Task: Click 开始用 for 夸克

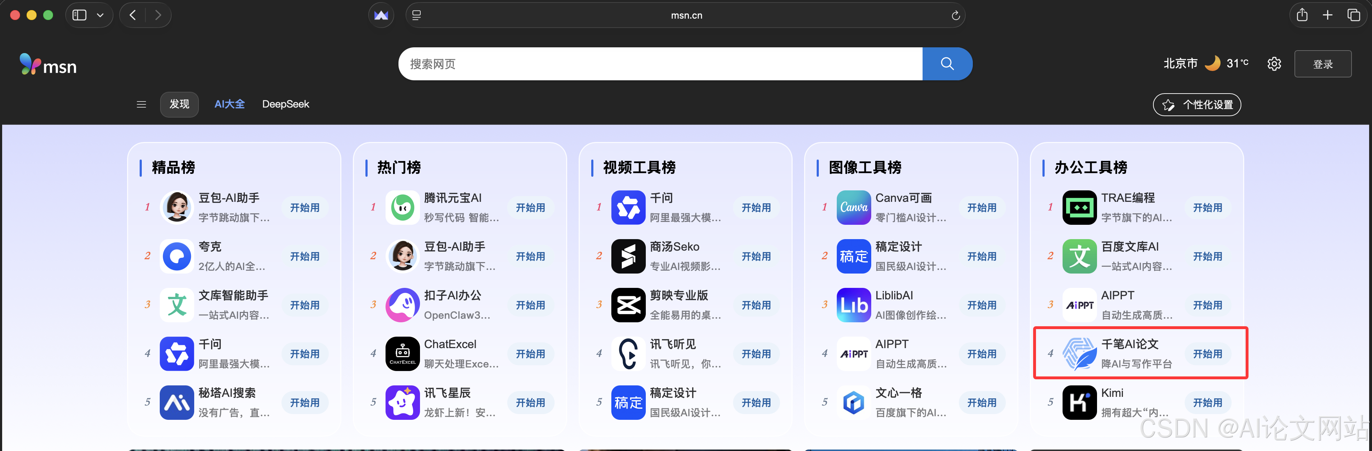Action: tap(305, 256)
